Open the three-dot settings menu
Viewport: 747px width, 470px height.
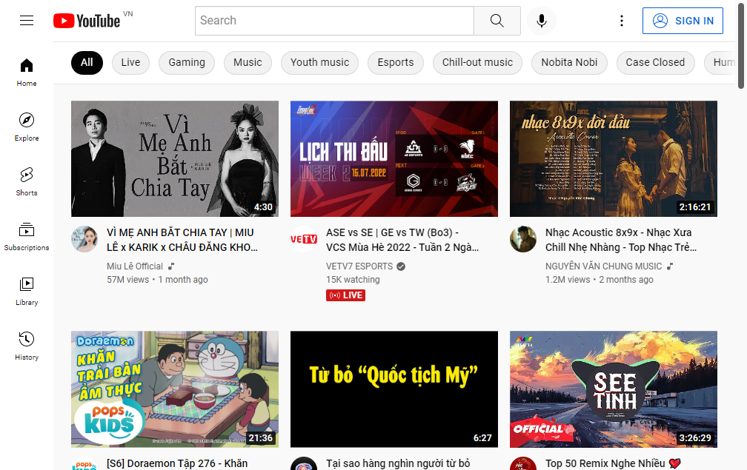(621, 21)
